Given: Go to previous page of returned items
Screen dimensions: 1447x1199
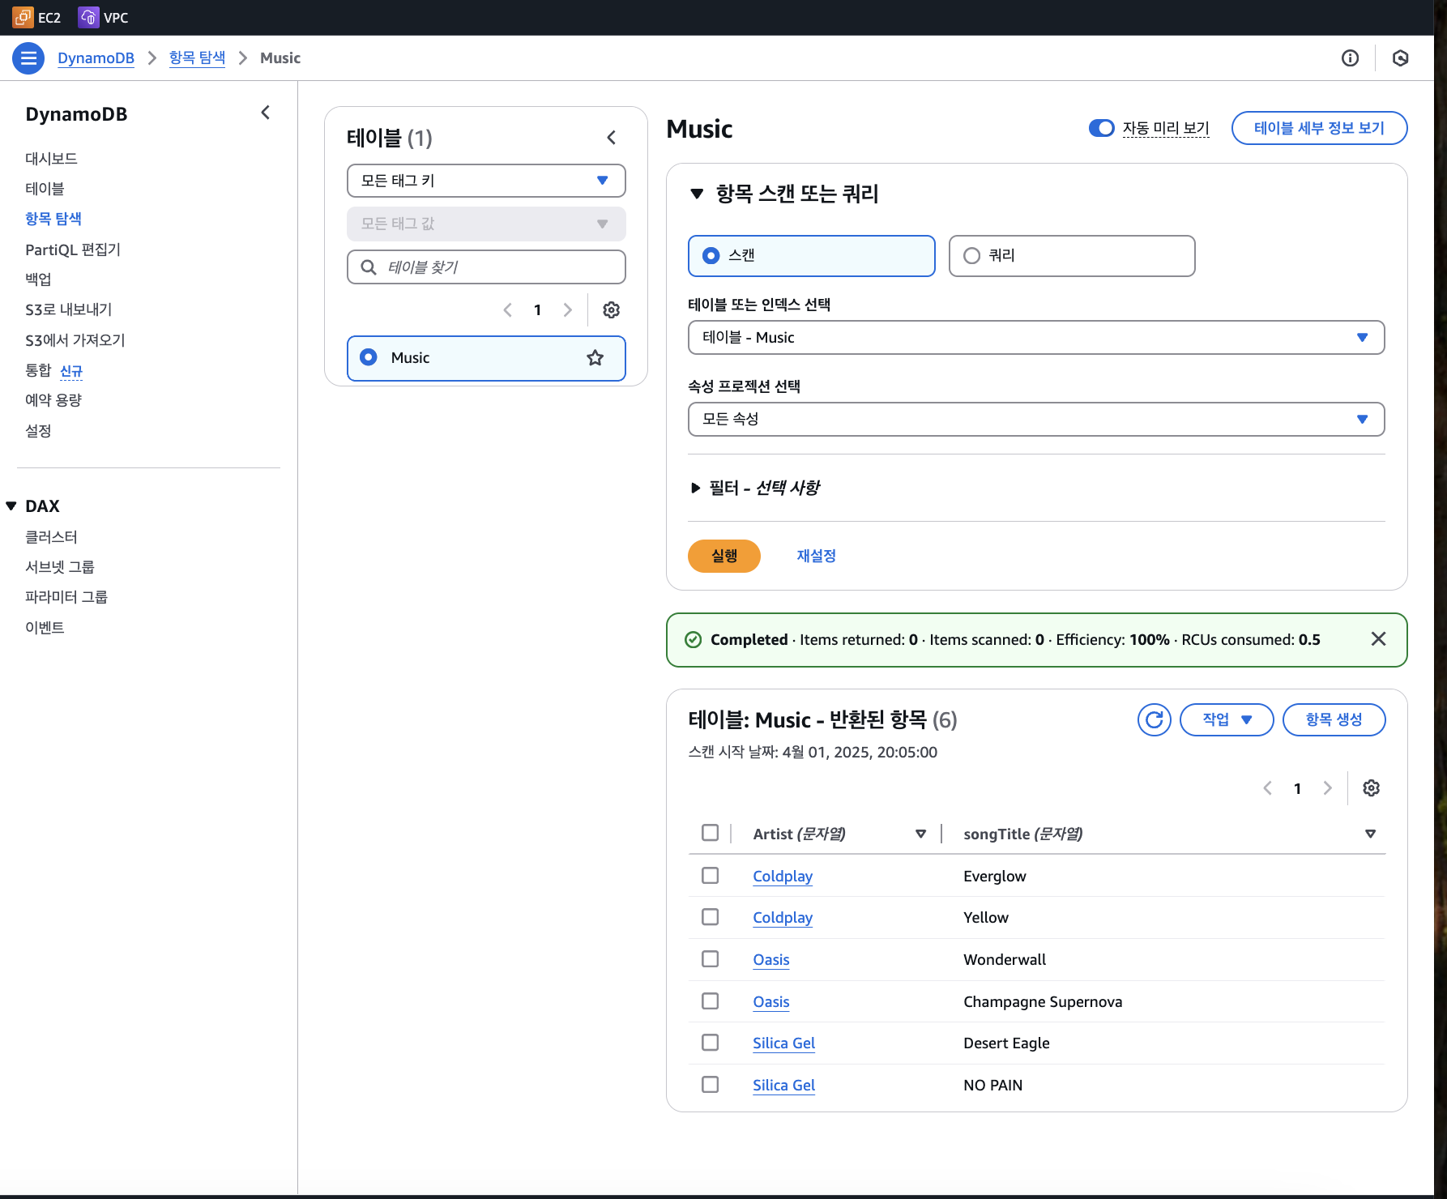Looking at the screenshot, I should pyautogui.click(x=1268, y=788).
